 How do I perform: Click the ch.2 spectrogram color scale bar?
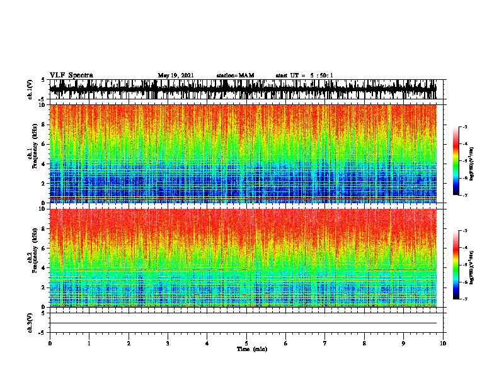tap(456, 265)
